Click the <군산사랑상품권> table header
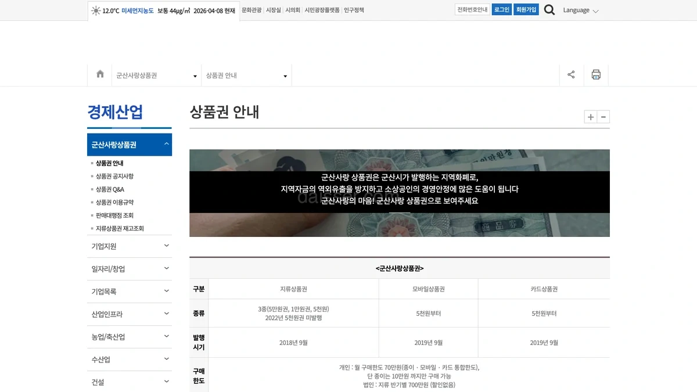This screenshot has width=697, height=392. coord(400,268)
